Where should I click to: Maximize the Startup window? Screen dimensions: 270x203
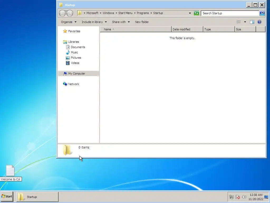255,5
